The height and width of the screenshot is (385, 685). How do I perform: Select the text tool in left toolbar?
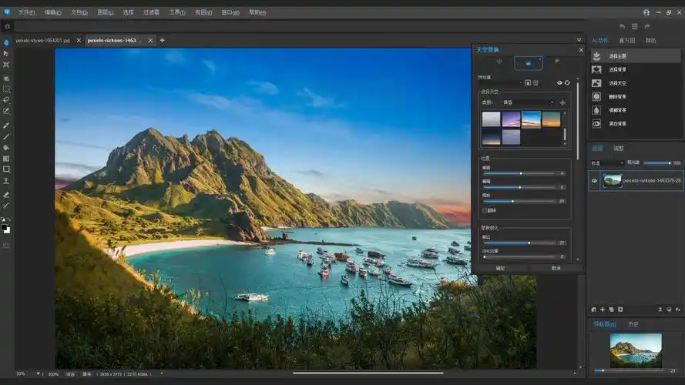[x=6, y=180]
